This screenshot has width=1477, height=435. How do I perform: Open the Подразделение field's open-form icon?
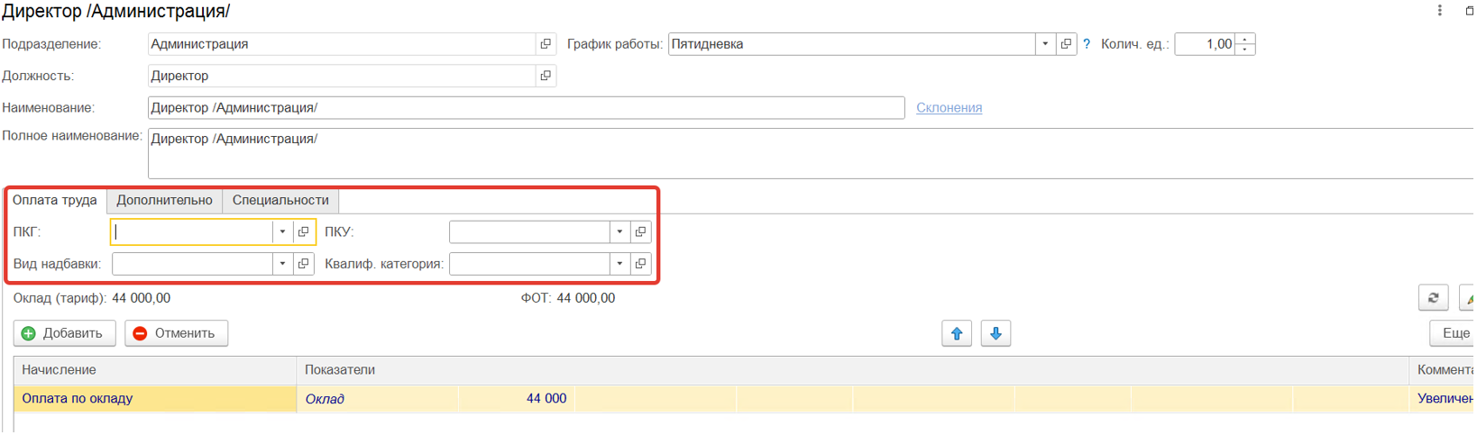pyautogui.click(x=546, y=44)
